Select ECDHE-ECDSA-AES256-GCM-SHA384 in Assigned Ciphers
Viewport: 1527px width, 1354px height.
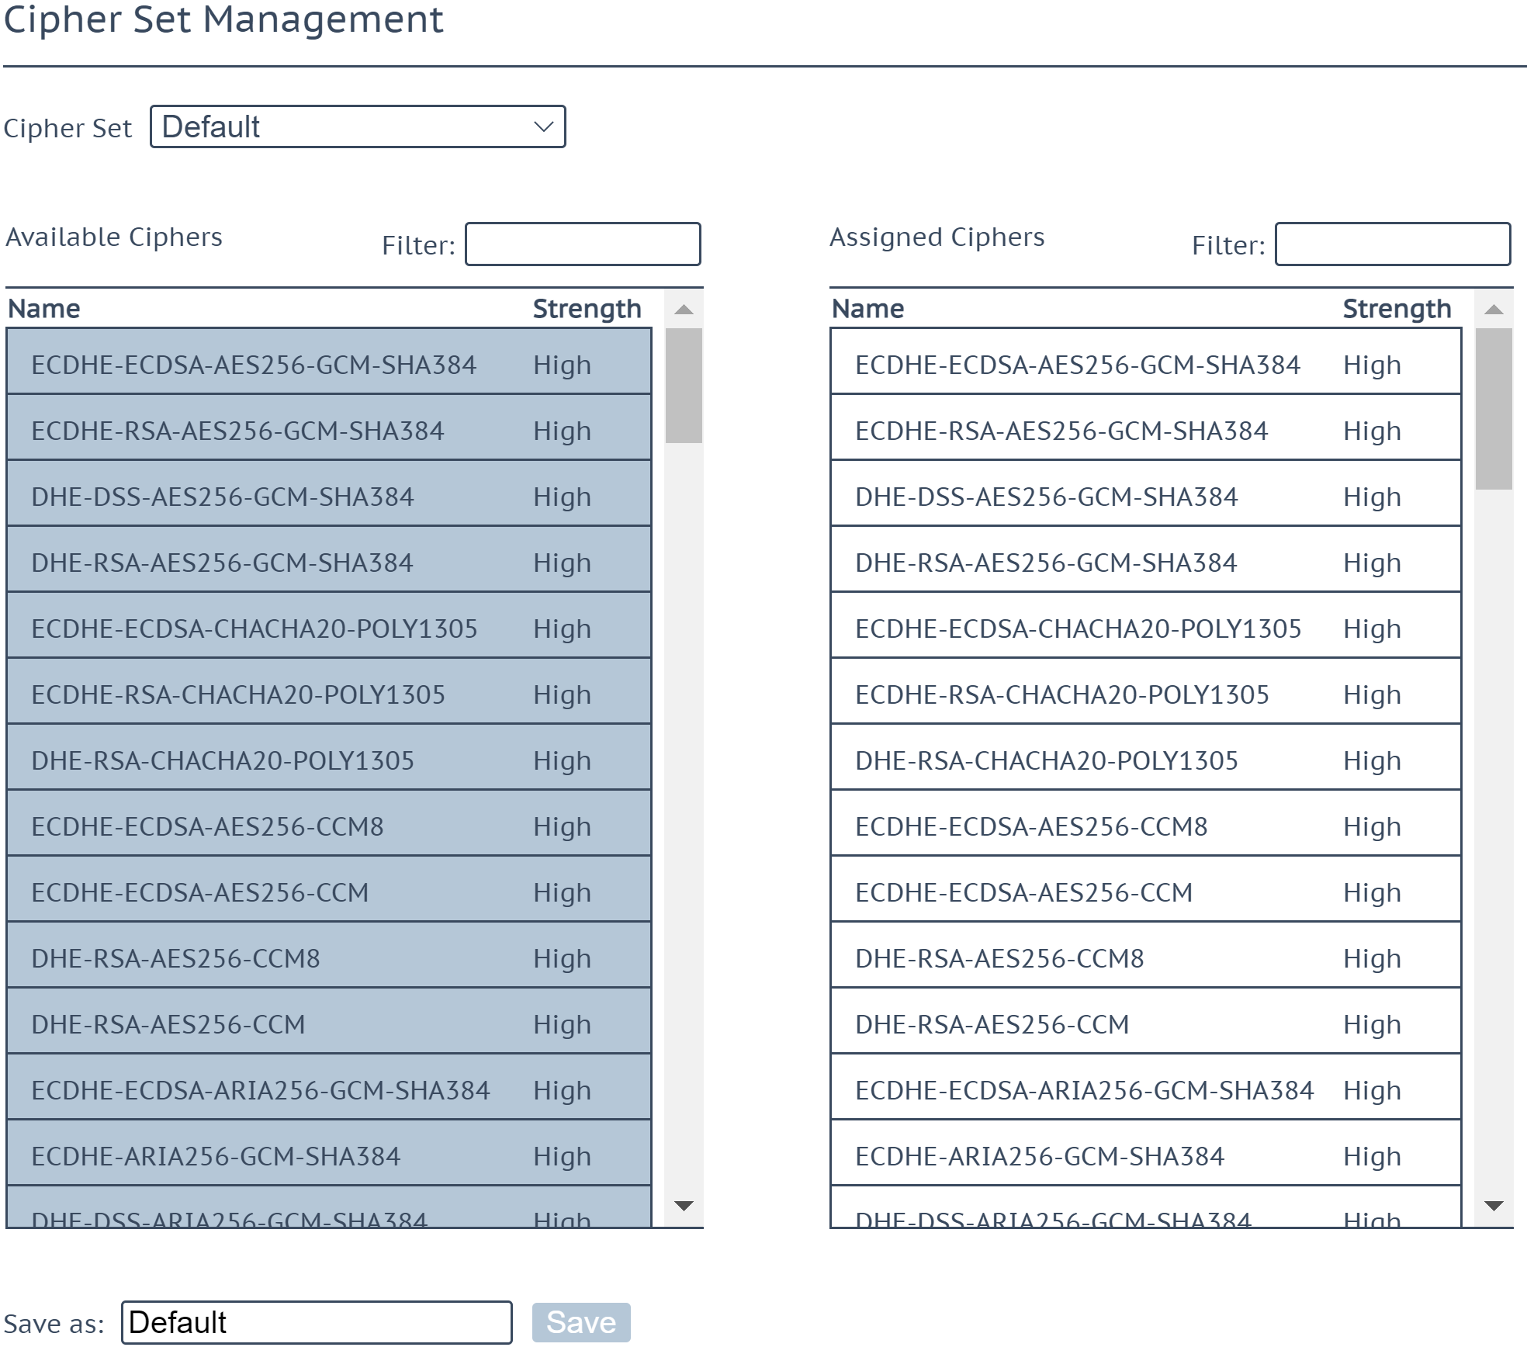[1146, 362]
